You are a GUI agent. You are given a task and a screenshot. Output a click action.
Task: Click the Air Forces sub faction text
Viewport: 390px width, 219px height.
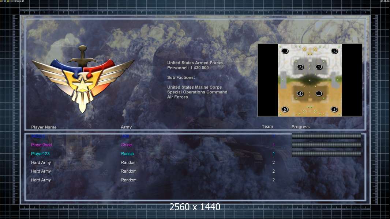(x=177, y=97)
